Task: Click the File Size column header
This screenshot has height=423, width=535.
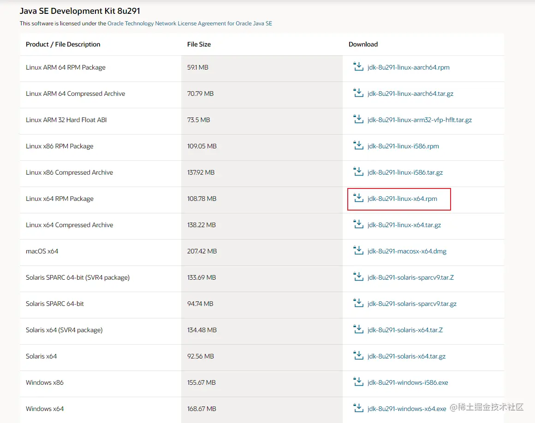Action: 199,44
